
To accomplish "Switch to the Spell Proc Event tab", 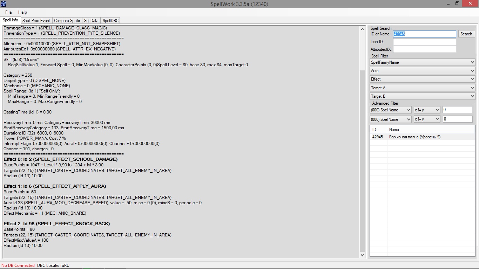I will tap(36, 21).
